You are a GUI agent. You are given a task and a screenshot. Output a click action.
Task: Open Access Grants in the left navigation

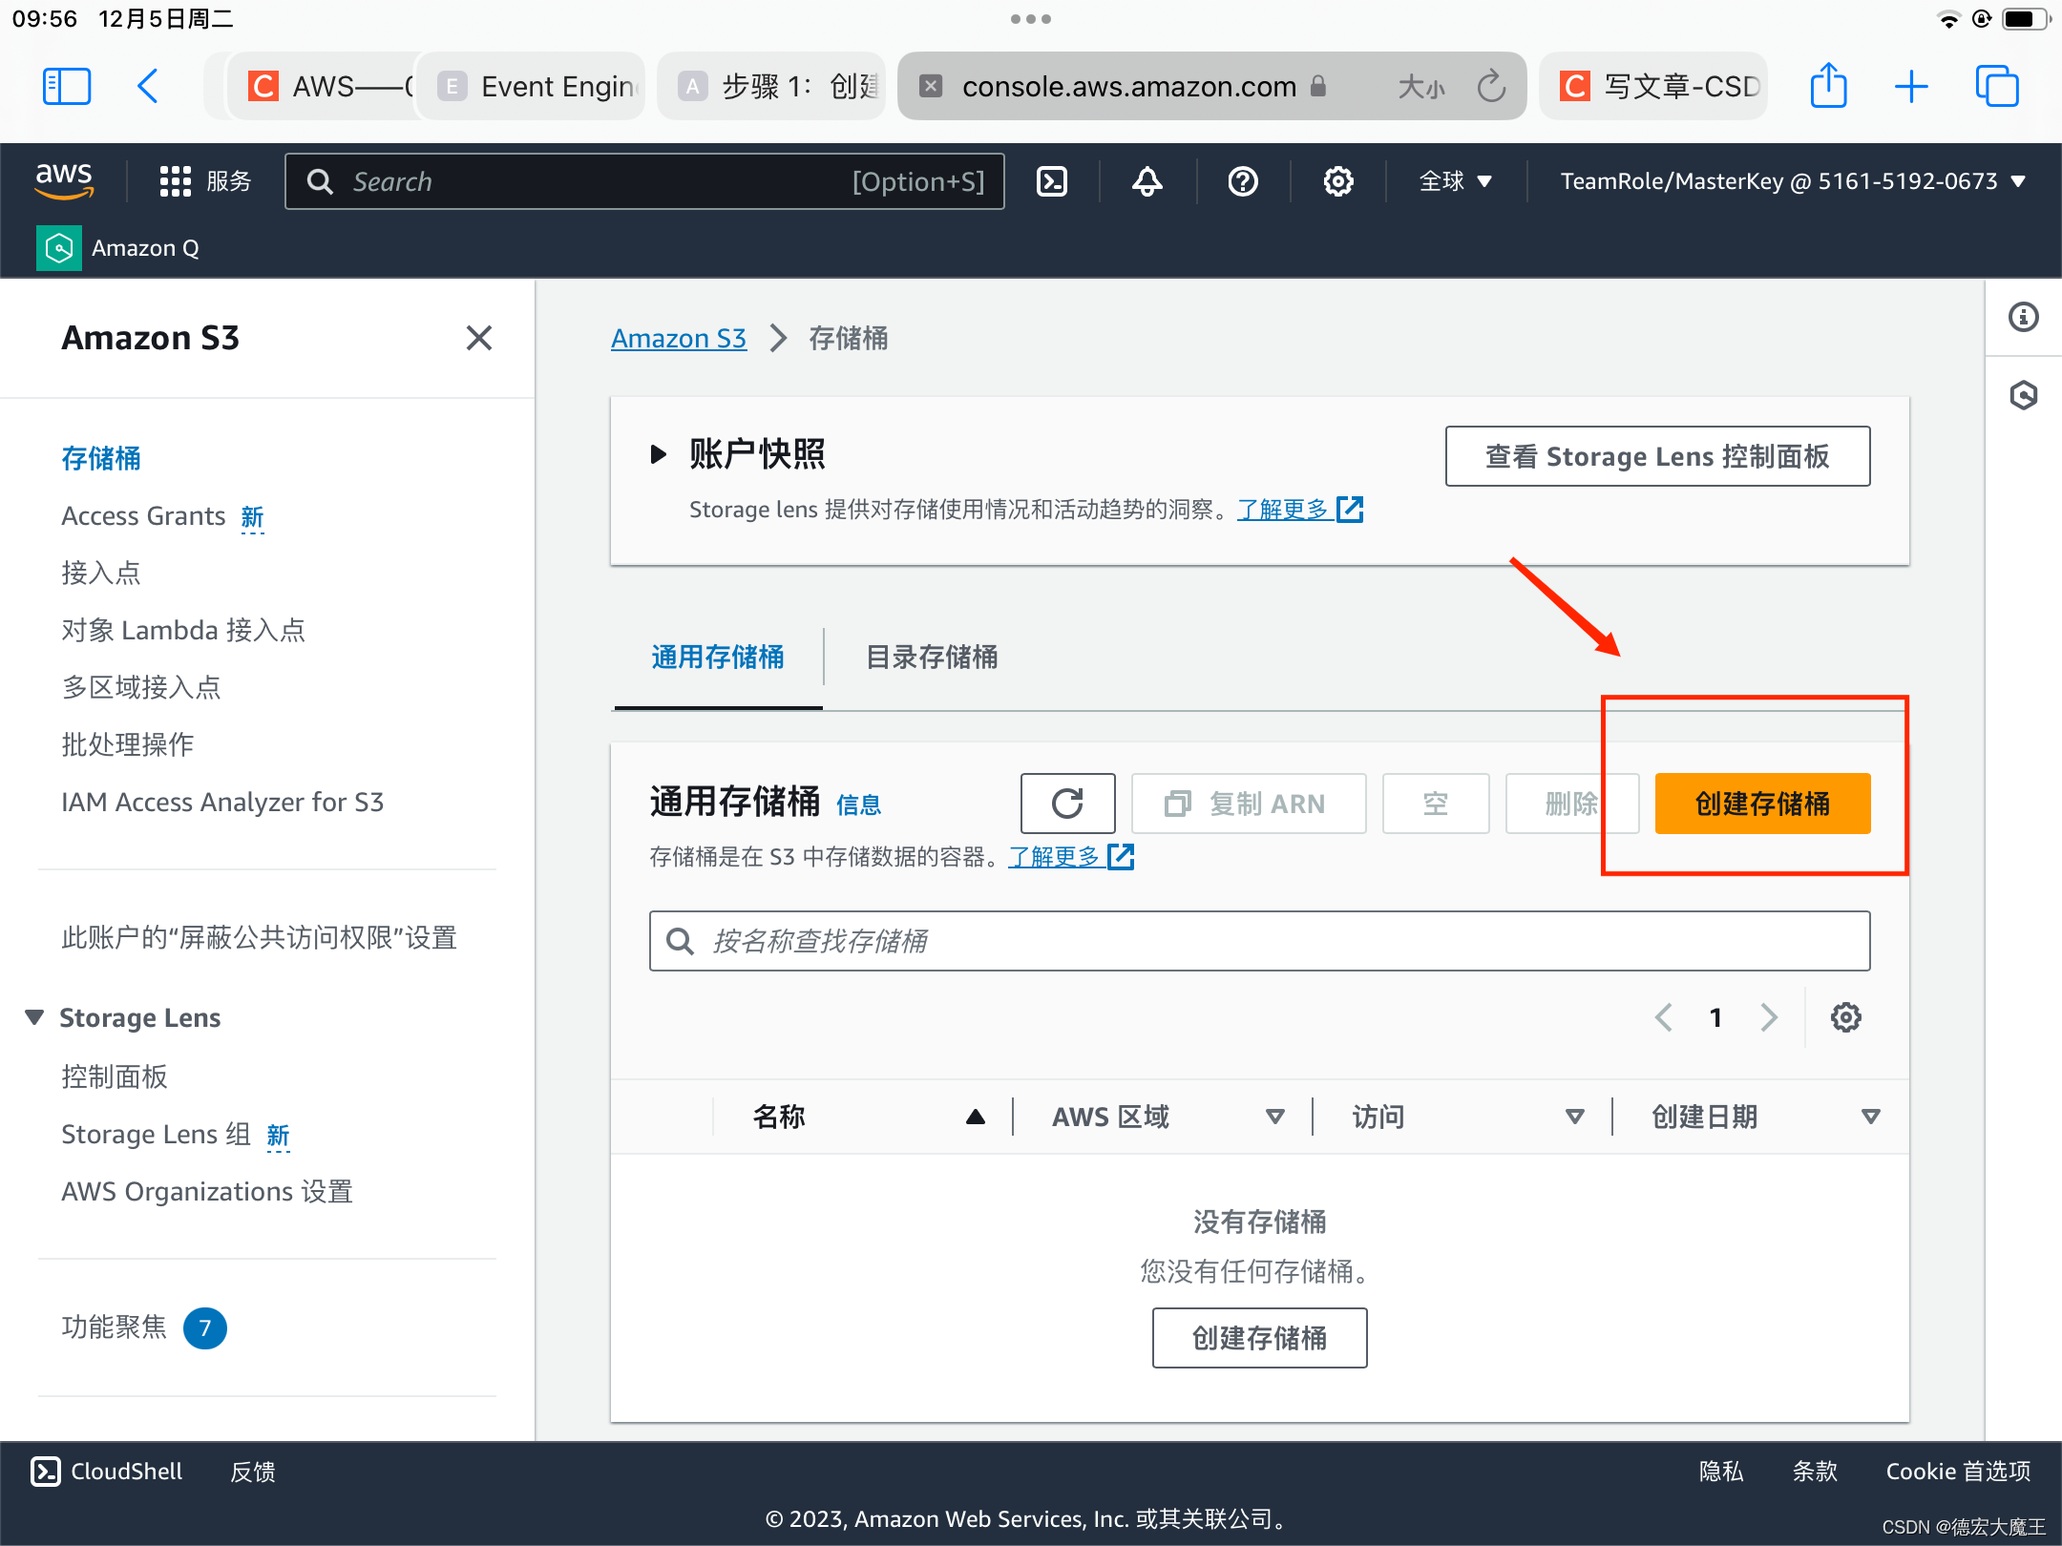point(143,515)
